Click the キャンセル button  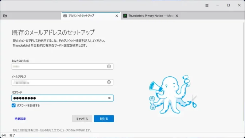(82, 119)
